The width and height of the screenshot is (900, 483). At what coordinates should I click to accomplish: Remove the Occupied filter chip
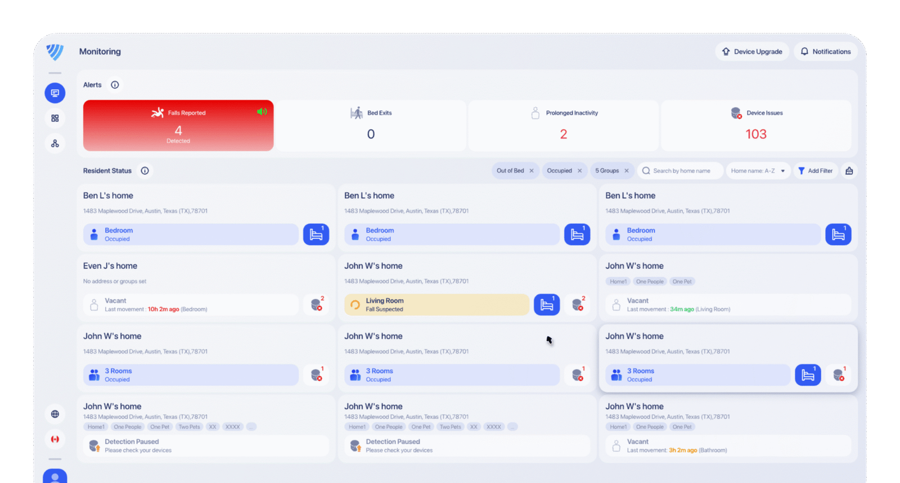580,171
